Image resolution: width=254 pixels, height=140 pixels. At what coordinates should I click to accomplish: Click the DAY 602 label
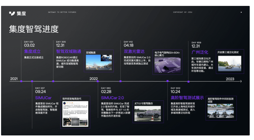tap(175, 88)
